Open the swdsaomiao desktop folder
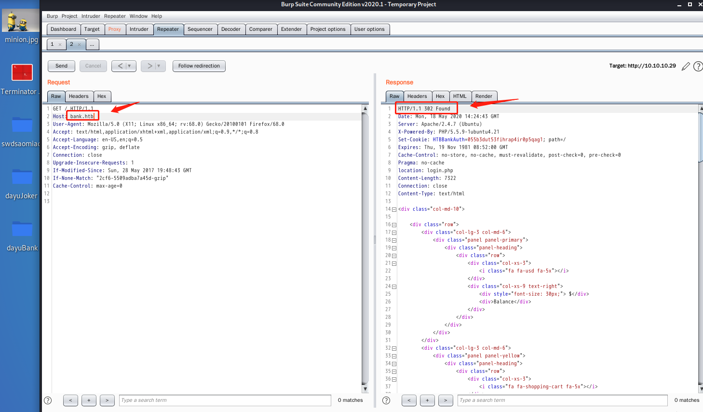Viewport: 703px width, 412px height. coord(21,132)
